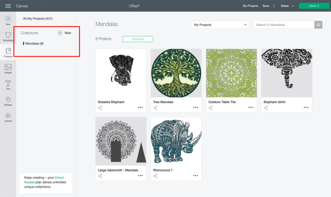Screen dimensions: 331x197
Task: Click the Canvas label in header
Action: click(x=22, y=6)
